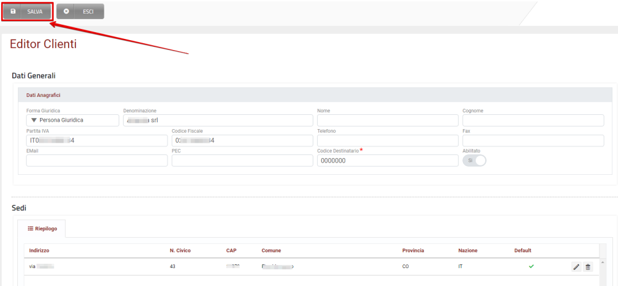Click the Partita IVA input field

(97, 140)
